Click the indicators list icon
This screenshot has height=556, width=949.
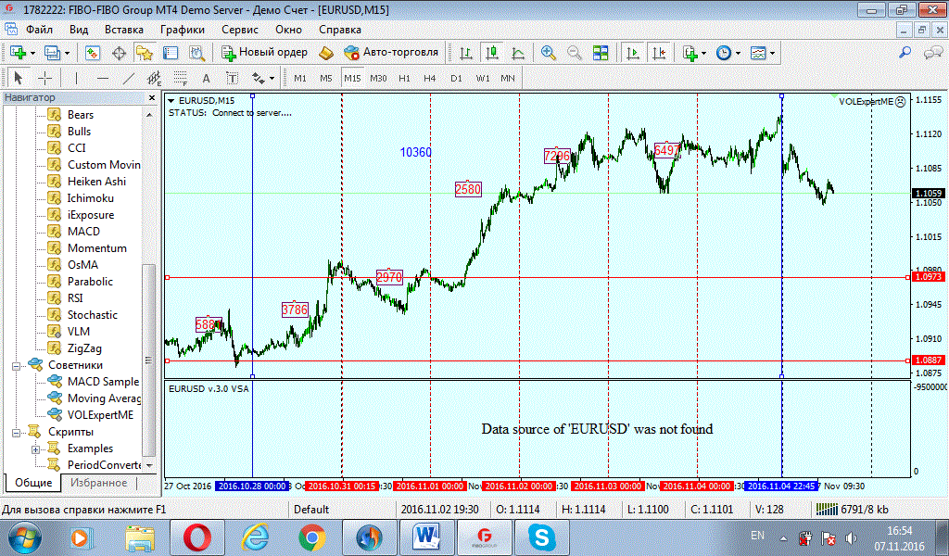(x=690, y=53)
